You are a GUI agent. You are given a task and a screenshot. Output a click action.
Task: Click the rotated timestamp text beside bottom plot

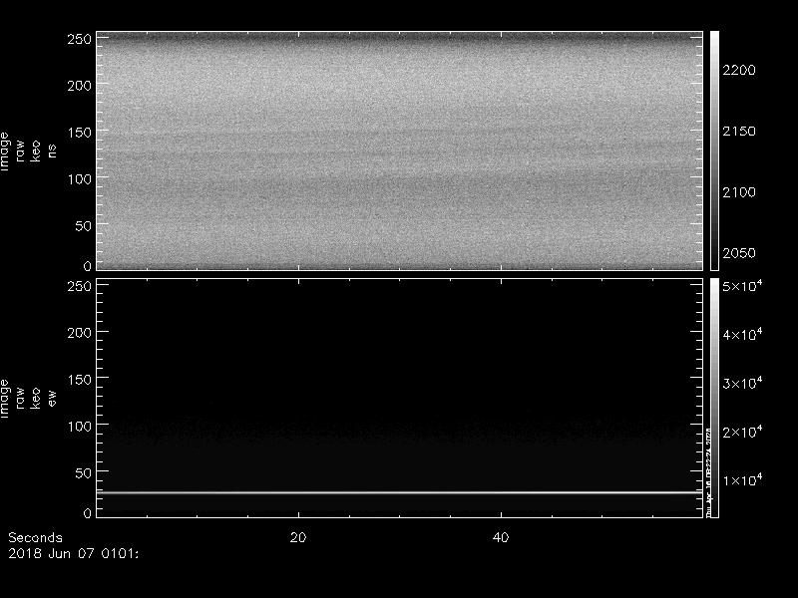[708, 468]
